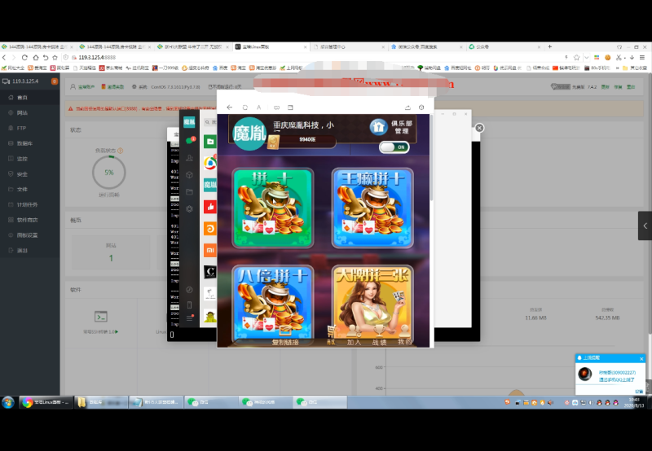Open WeChat favorites cube icon

pos(189,175)
